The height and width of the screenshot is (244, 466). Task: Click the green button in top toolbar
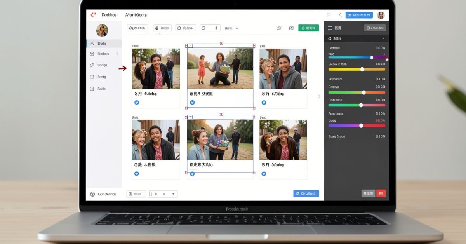[308, 28]
